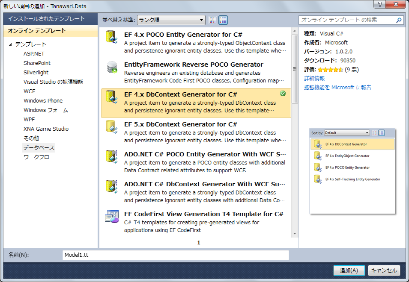Select Windows Phone category

(x=43, y=101)
